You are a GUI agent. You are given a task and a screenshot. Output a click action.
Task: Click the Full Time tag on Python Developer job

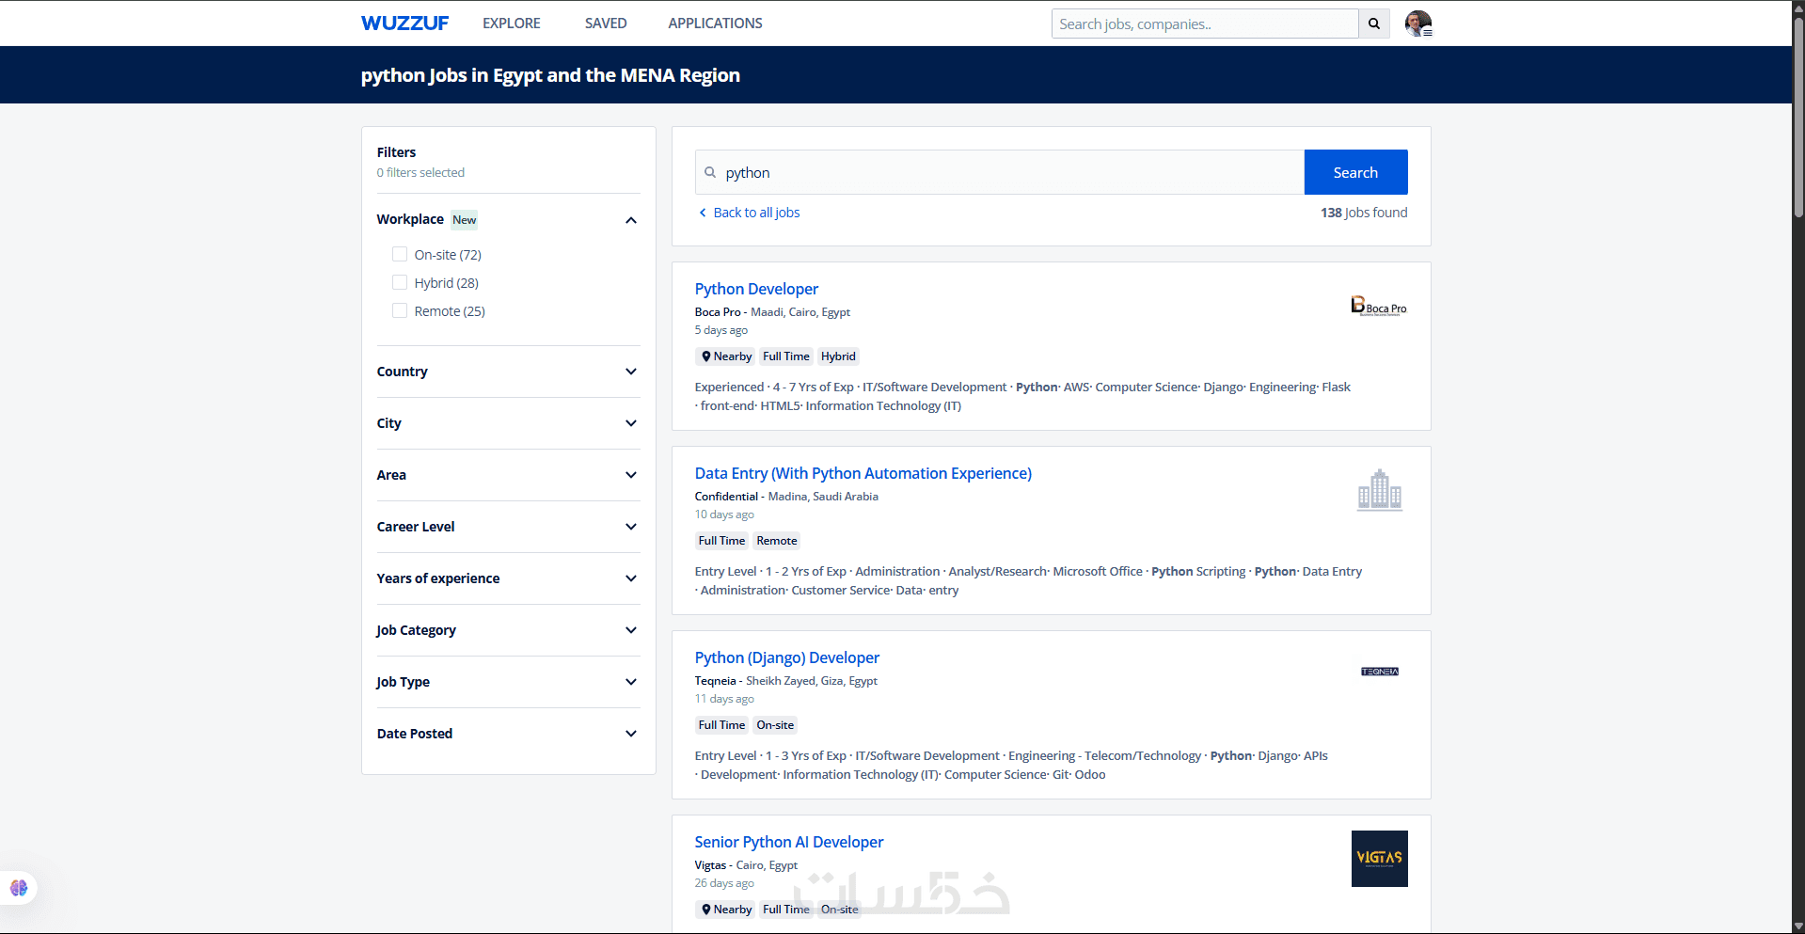(x=786, y=356)
